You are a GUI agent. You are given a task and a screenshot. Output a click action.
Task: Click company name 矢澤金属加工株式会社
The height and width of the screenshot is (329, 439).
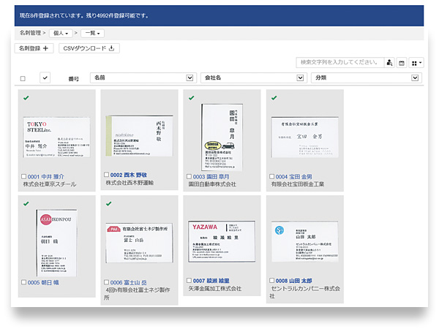click(x=214, y=289)
